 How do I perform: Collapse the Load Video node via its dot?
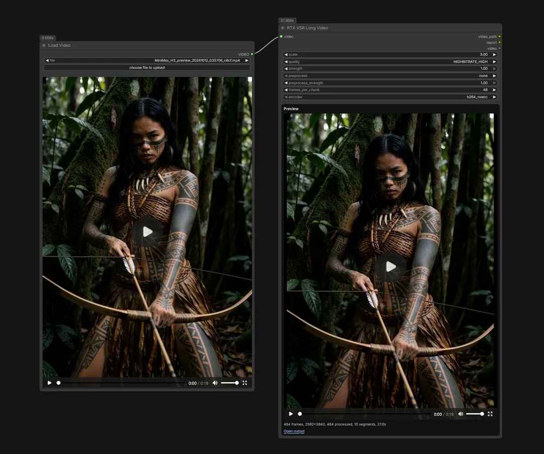(x=44, y=45)
